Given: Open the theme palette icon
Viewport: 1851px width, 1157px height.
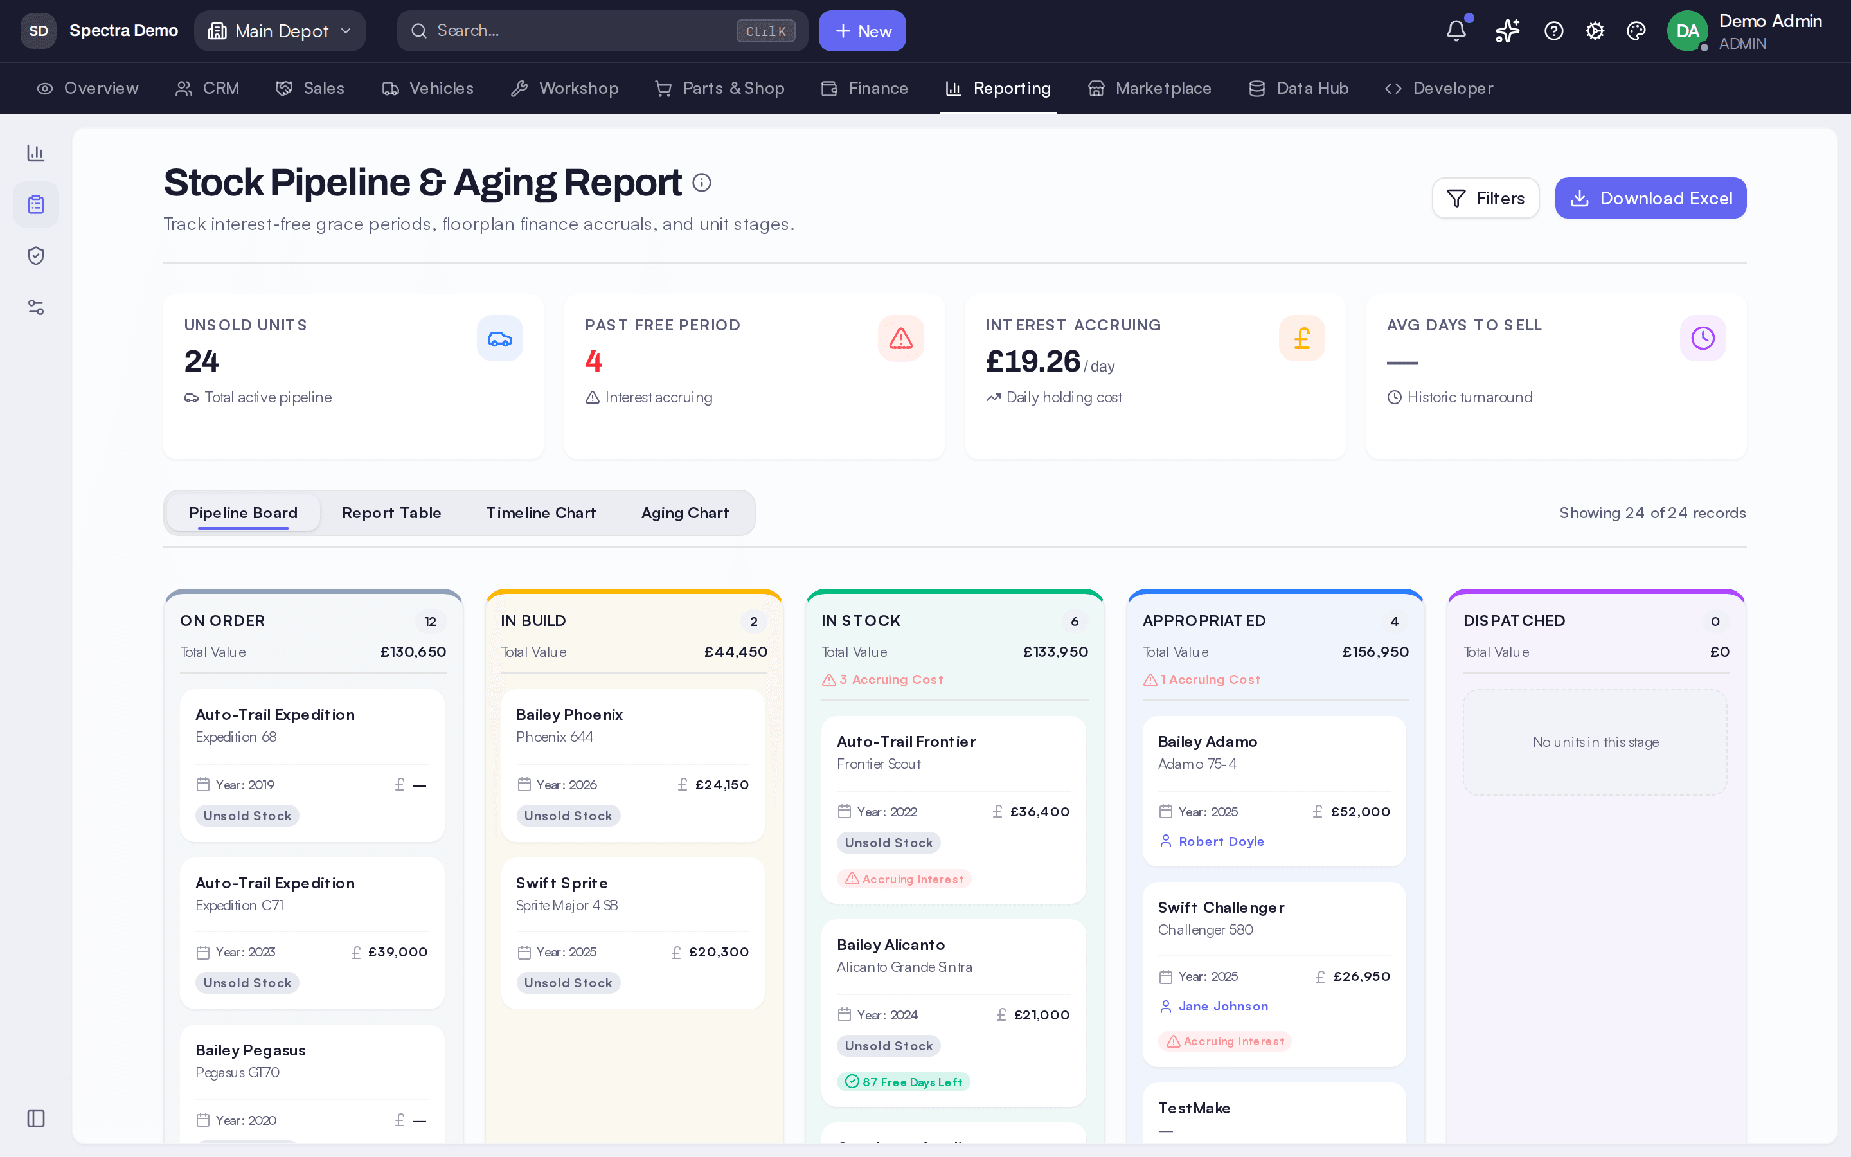Looking at the screenshot, I should coord(1636,31).
